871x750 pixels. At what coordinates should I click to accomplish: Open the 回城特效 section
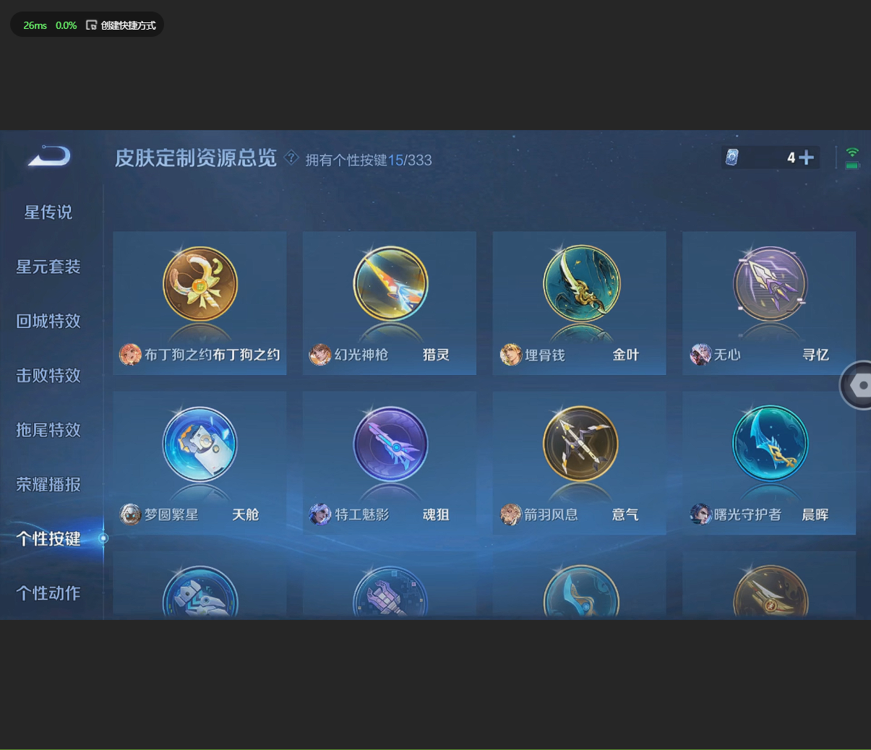tap(48, 321)
